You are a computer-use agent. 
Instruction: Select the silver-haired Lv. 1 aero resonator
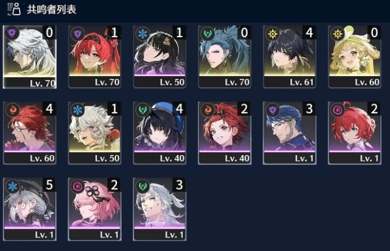pos(159,209)
